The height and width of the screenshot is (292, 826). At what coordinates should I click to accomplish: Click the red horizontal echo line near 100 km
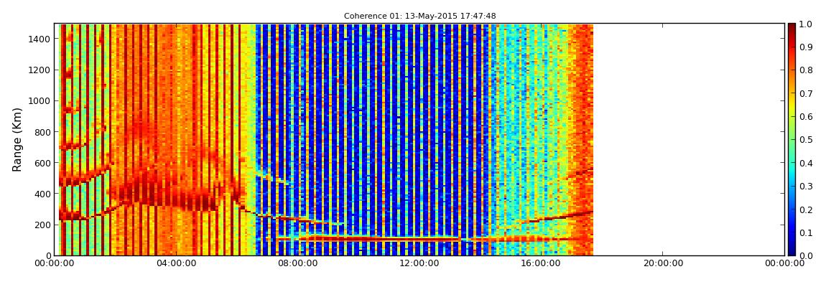click(379, 239)
